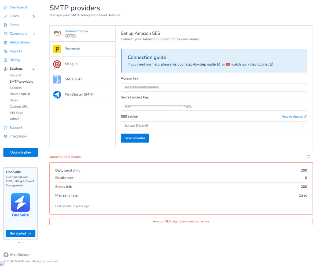This screenshot has width=316, height=266.
Task: Go to the Billing page link
Action: pyautogui.click(x=15, y=60)
